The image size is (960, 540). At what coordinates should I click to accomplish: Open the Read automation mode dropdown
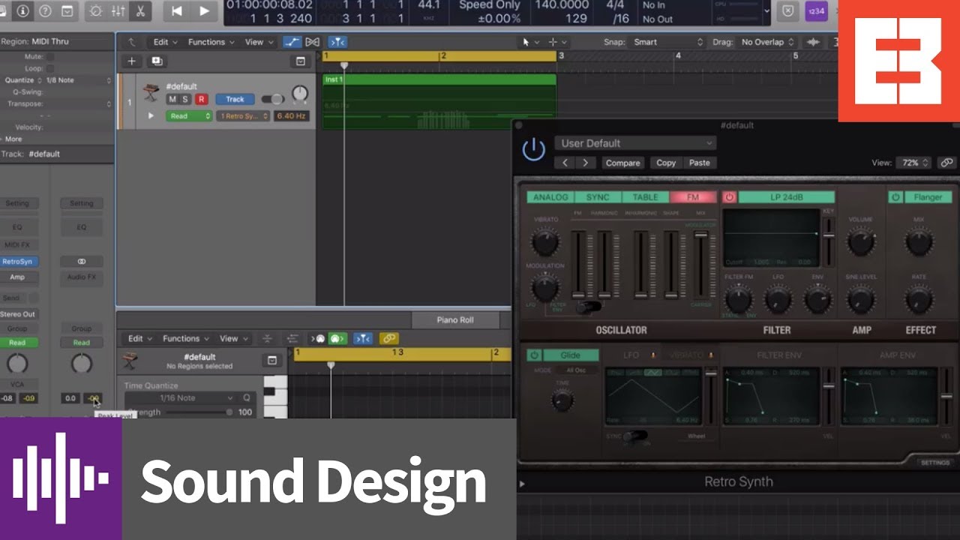tap(189, 116)
